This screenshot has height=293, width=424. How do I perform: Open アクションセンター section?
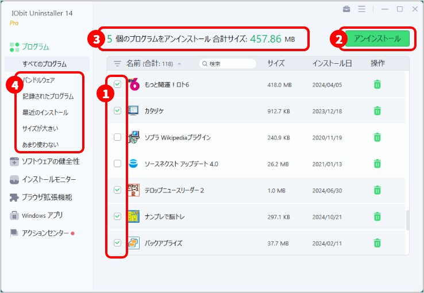[x=45, y=233]
